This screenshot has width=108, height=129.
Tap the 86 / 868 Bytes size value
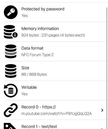34,74
